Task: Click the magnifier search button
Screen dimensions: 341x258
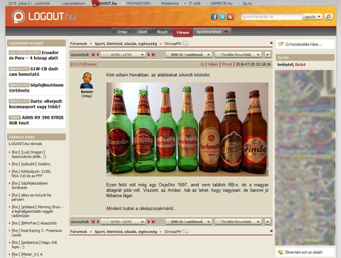Action: 328,16
